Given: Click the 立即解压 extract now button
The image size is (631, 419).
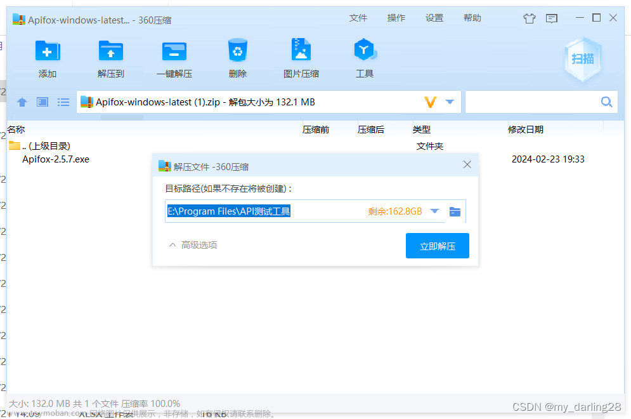Looking at the screenshot, I should point(438,246).
